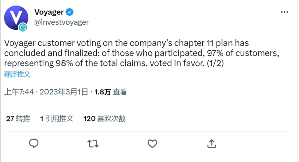The height and width of the screenshot is (162, 299).
Task: Click the Voyager display name
Action: tap(49, 12)
